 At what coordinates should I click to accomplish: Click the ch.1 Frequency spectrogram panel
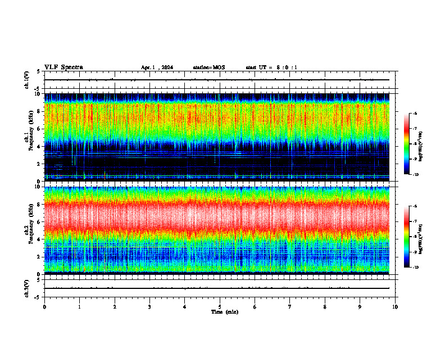click(217, 137)
